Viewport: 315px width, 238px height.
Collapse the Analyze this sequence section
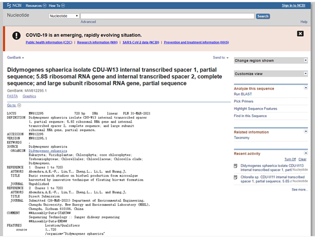point(306,88)
